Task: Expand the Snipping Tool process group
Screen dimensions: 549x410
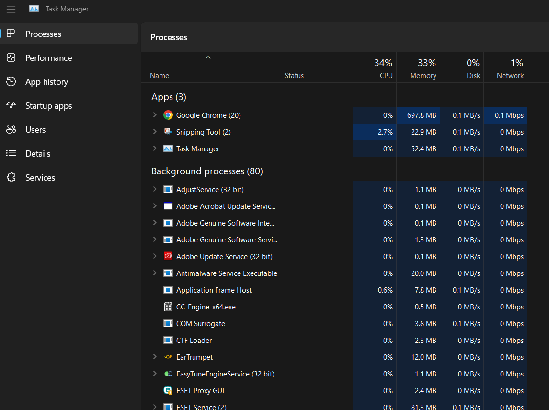Action: click(155, 132)
